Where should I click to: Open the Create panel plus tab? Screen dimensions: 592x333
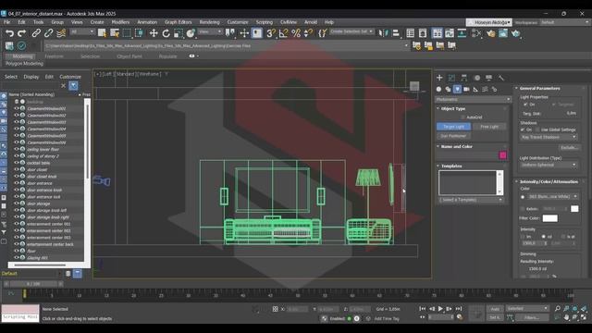pos(439,78)
